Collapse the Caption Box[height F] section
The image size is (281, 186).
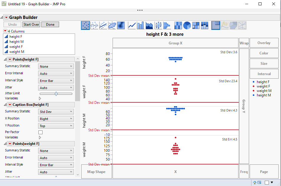pyautogui.click(x=5, y=105)
